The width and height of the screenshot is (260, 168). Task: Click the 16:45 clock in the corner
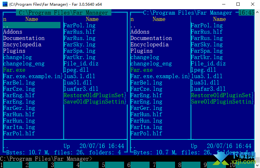tap(247, 13)
